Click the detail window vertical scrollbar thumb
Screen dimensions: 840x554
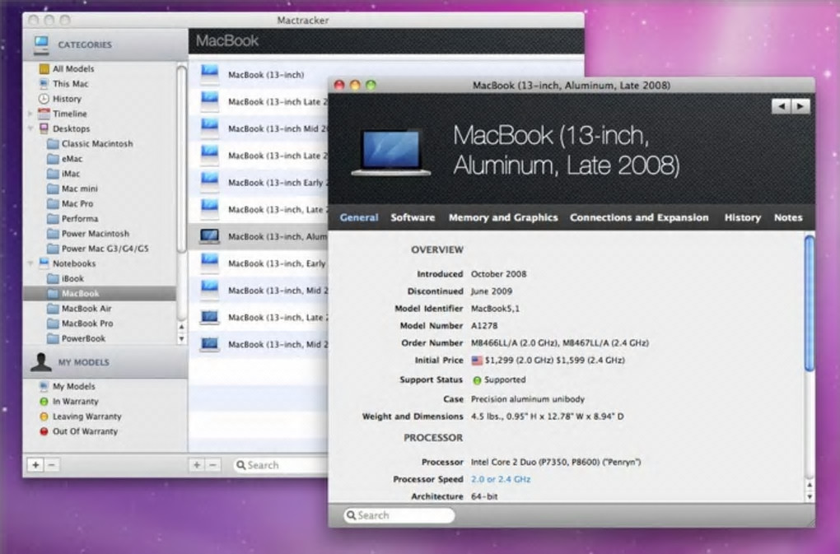810,302
